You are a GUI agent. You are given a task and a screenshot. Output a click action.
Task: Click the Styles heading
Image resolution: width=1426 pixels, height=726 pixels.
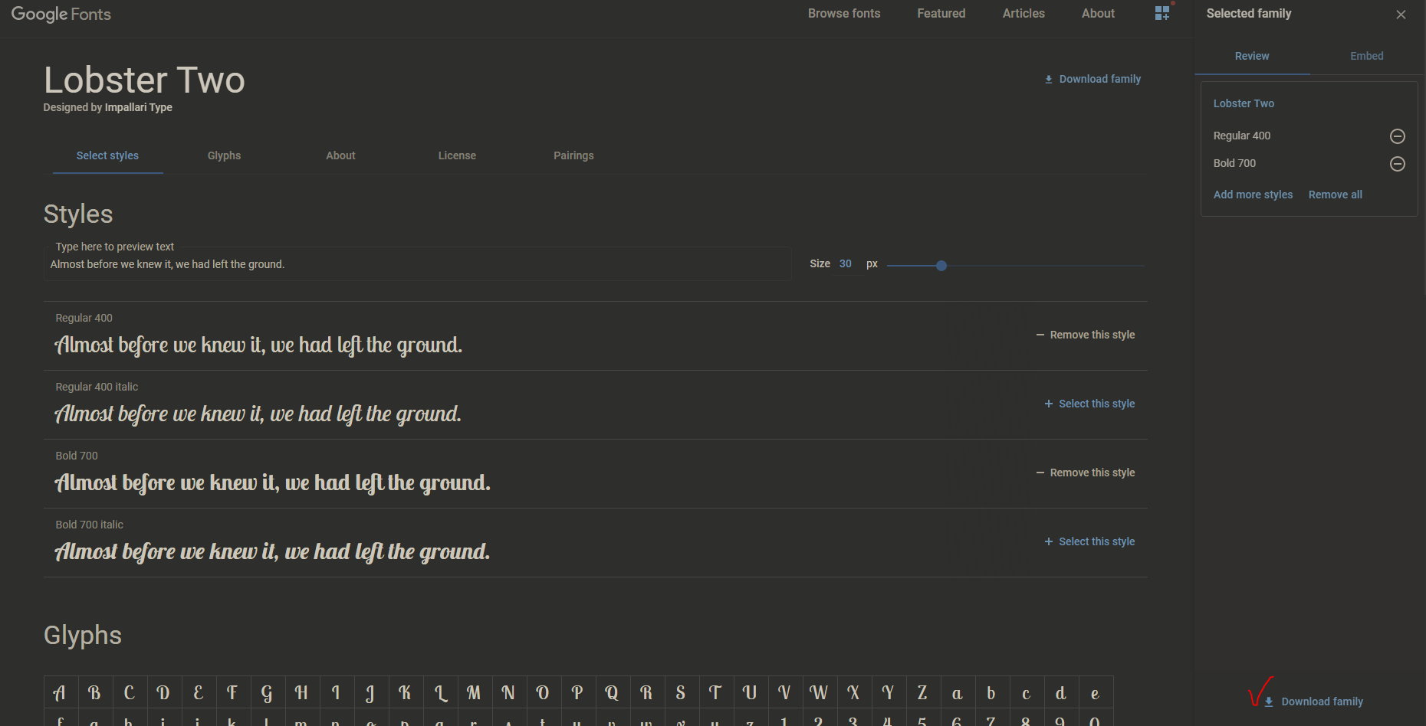coord(78,214)
